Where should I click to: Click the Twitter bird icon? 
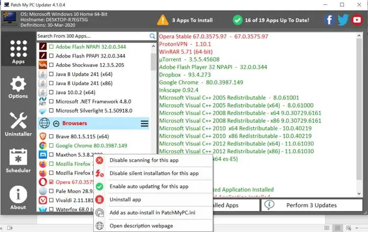point(343,20)
